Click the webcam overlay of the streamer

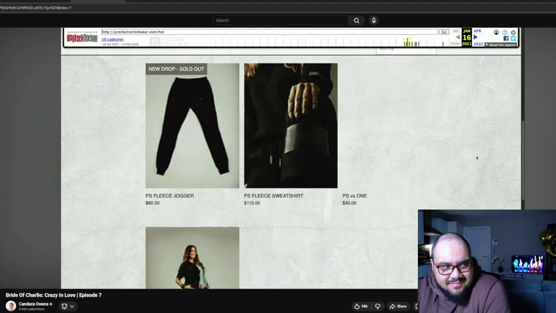click(487, 261)
